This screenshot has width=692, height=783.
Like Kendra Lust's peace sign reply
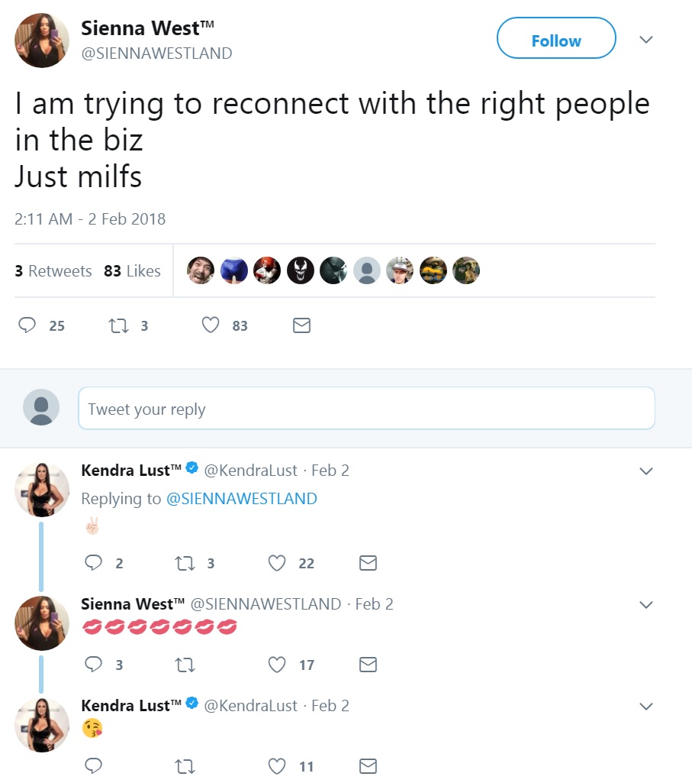click(277, 564)
